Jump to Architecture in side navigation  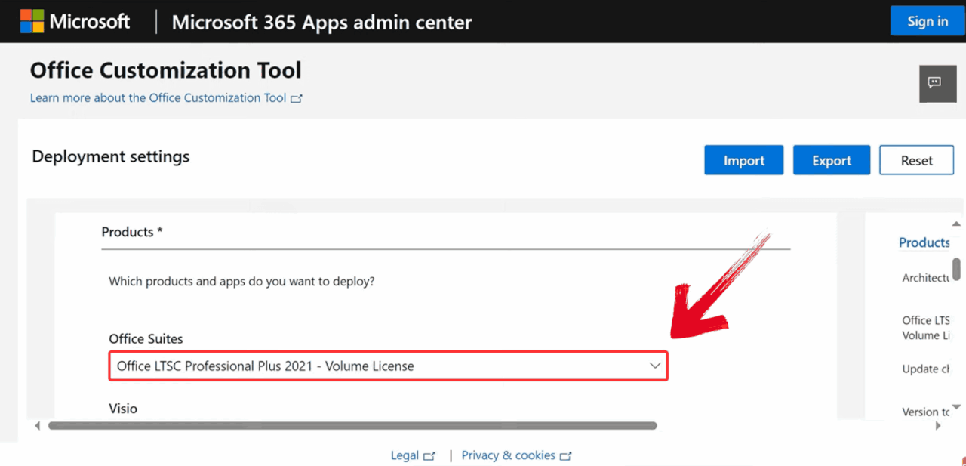(925, 278)
